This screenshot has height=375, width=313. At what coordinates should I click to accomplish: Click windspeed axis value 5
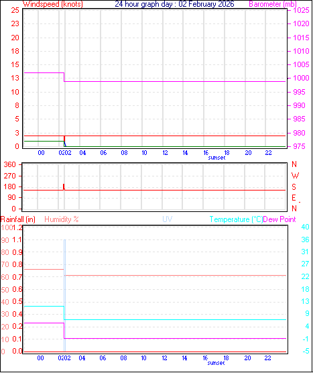(x=17, y=119)
